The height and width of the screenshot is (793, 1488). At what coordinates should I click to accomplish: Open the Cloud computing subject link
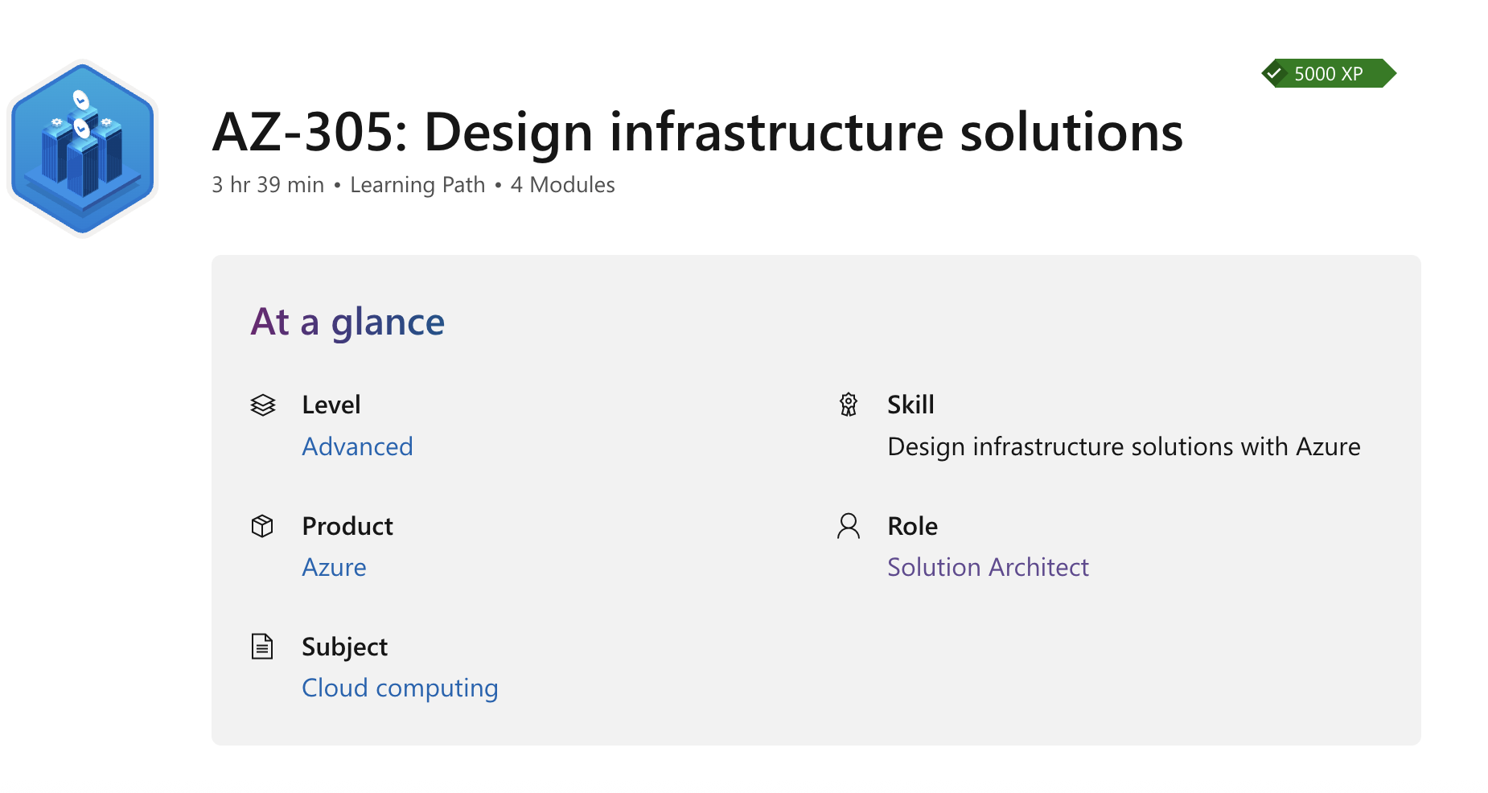(400, 688)
